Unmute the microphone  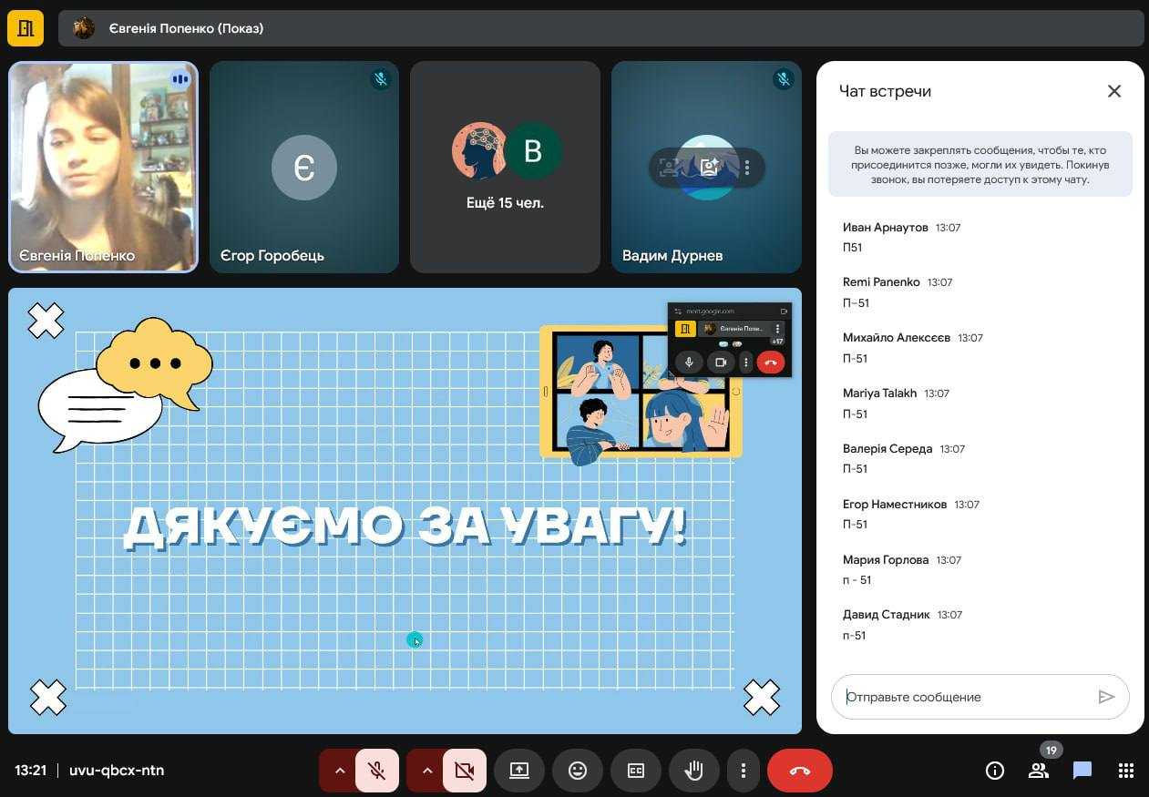[377, 771]
